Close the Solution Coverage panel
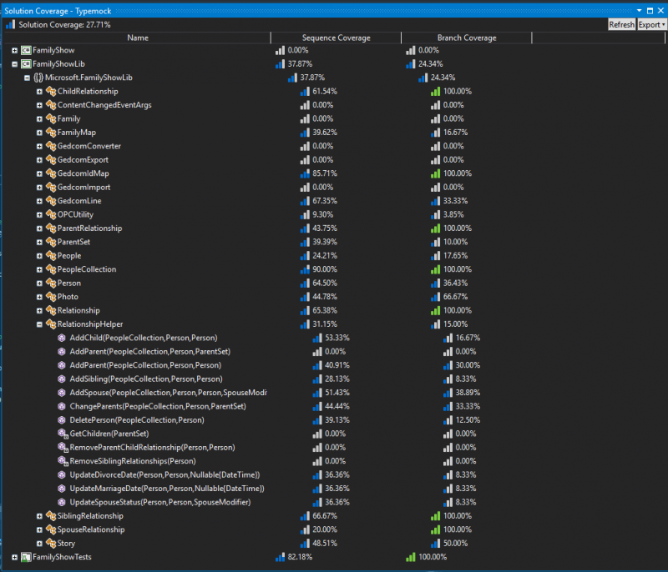 (x=660, y=11)
